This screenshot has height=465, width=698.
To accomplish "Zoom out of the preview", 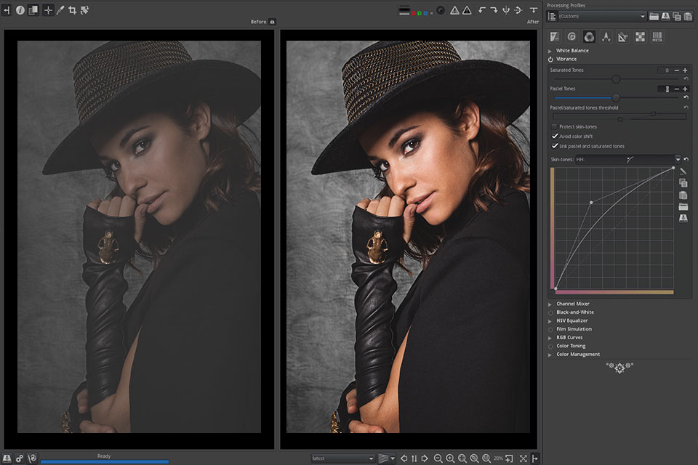I will click(x=438, y=458).
